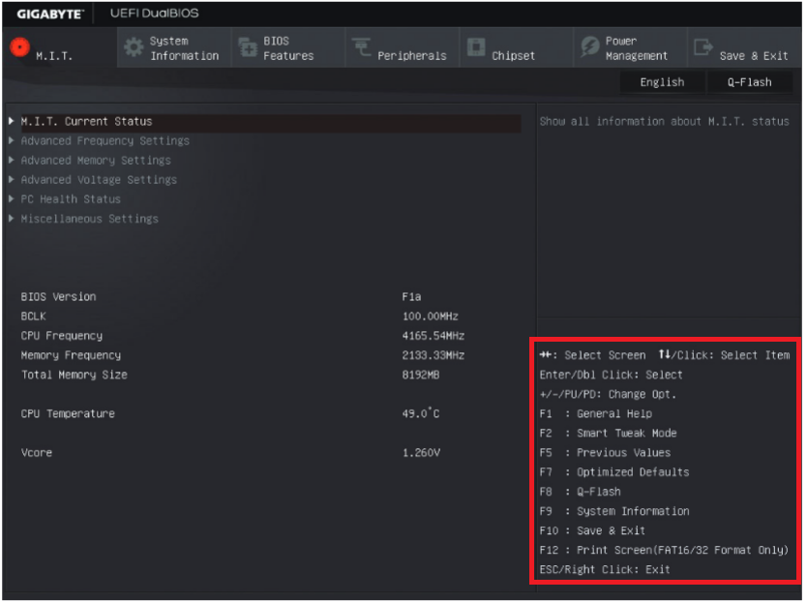Image resolution: width=807 pixels, height=603 pixels.
Task: Click the F8 Q-Flash help line
Action: pos(580,492)
